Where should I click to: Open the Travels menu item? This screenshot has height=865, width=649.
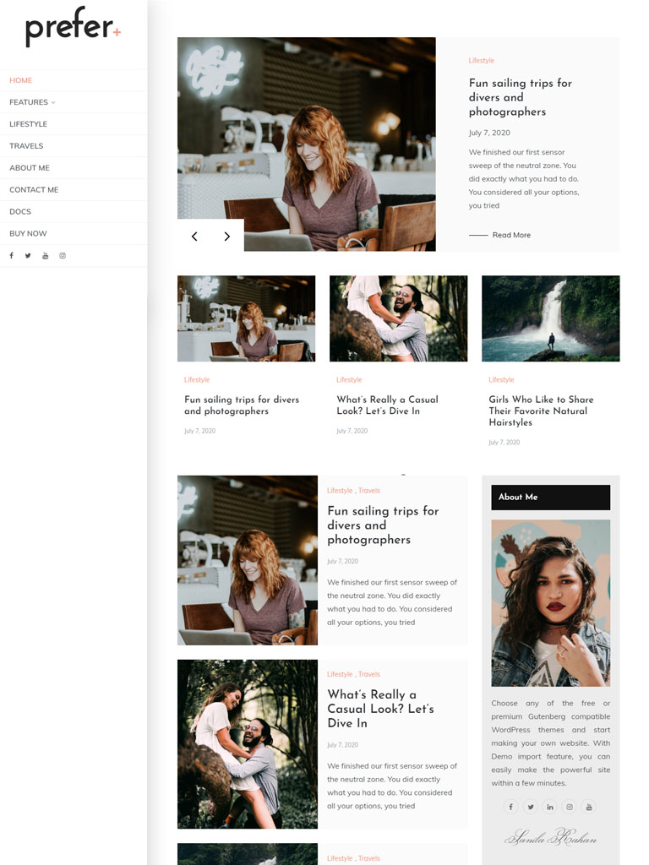26,146
